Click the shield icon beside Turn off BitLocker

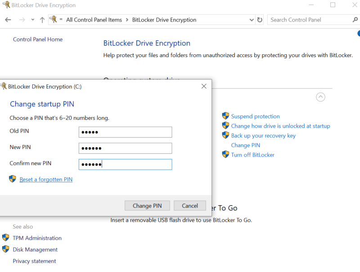(x=225, y=155)
